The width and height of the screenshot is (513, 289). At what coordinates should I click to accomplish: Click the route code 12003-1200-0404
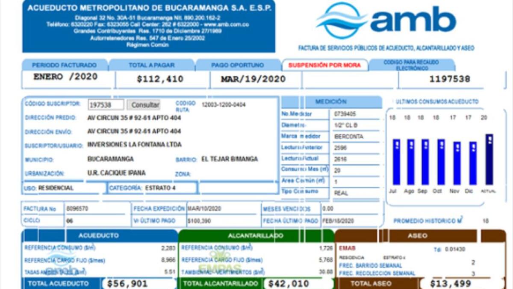[224, 104]
